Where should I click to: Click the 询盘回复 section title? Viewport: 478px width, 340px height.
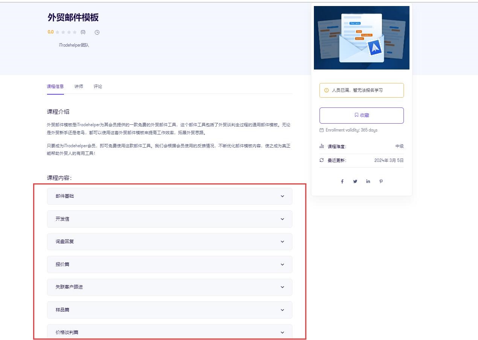65,242
